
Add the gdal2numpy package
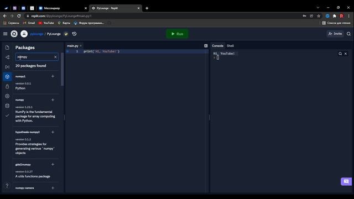tap(53, 165)
